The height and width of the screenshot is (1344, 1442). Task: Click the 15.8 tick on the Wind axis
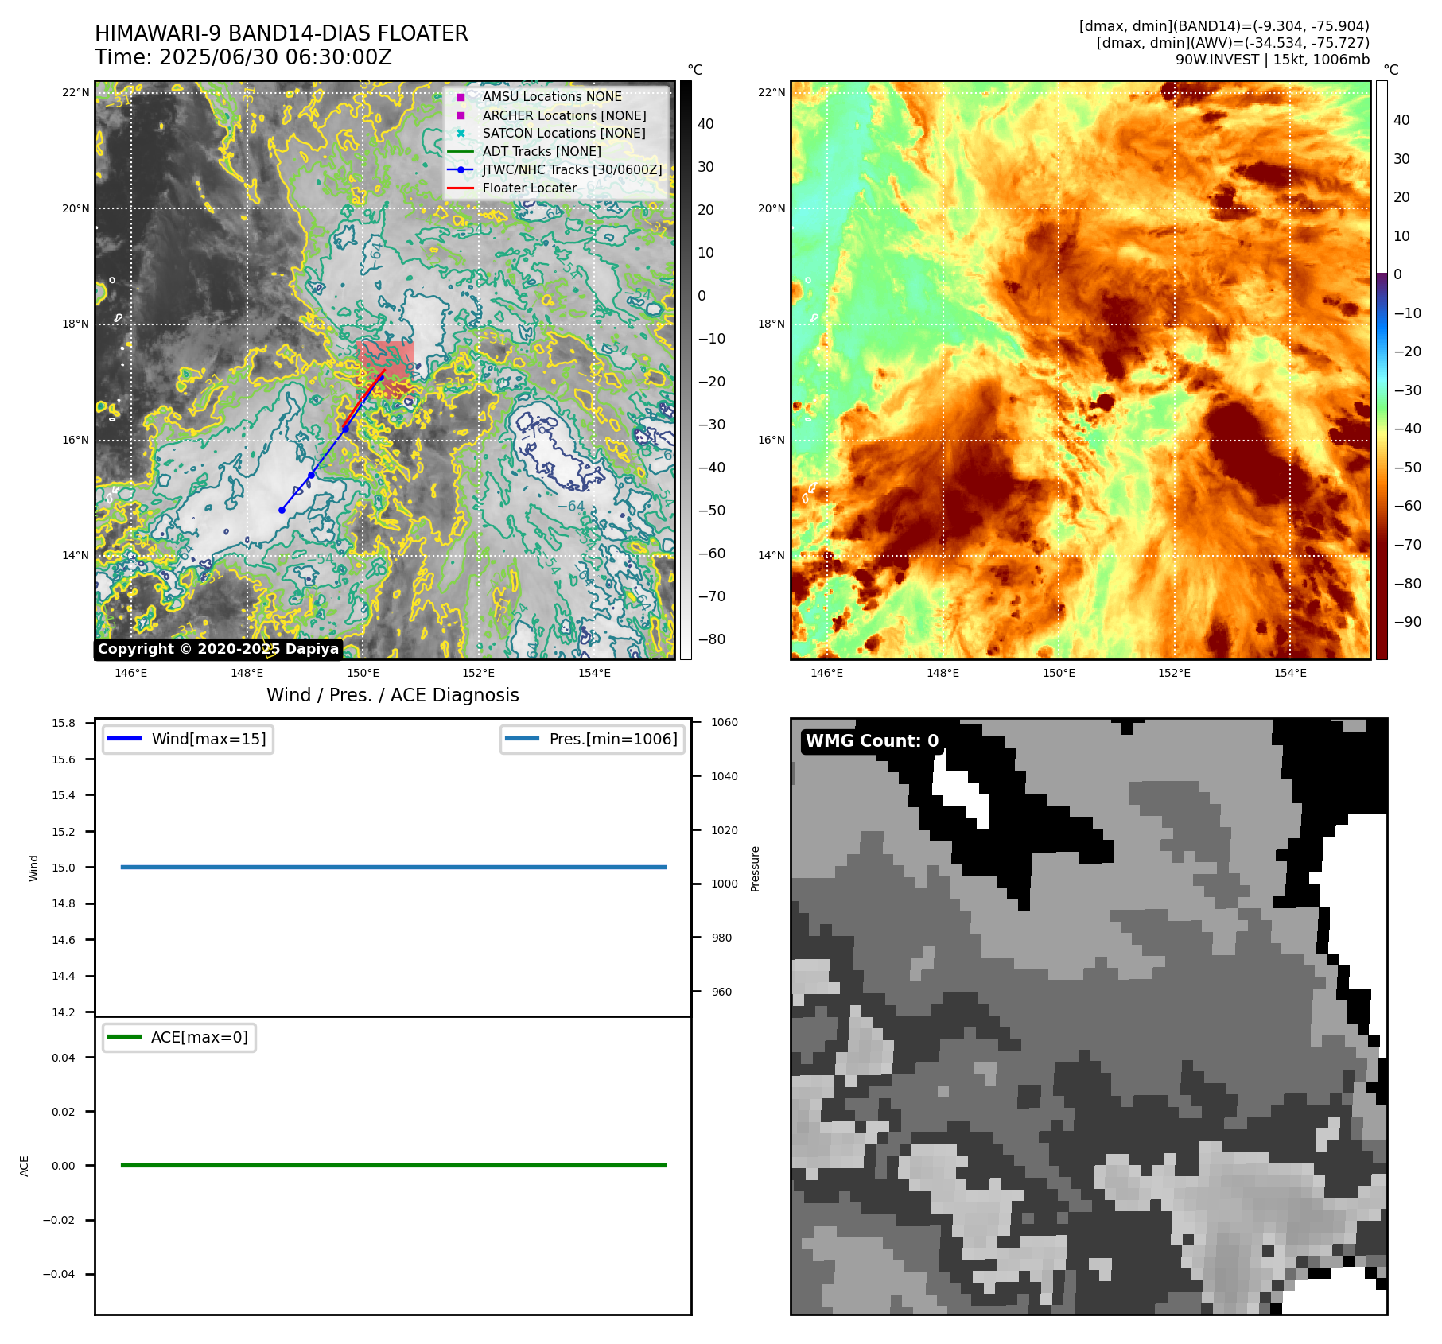click(x=64, y=723)
